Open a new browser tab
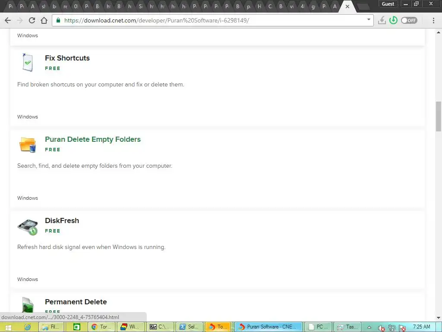Screen dimensions: 442x332 pos(364,7)
